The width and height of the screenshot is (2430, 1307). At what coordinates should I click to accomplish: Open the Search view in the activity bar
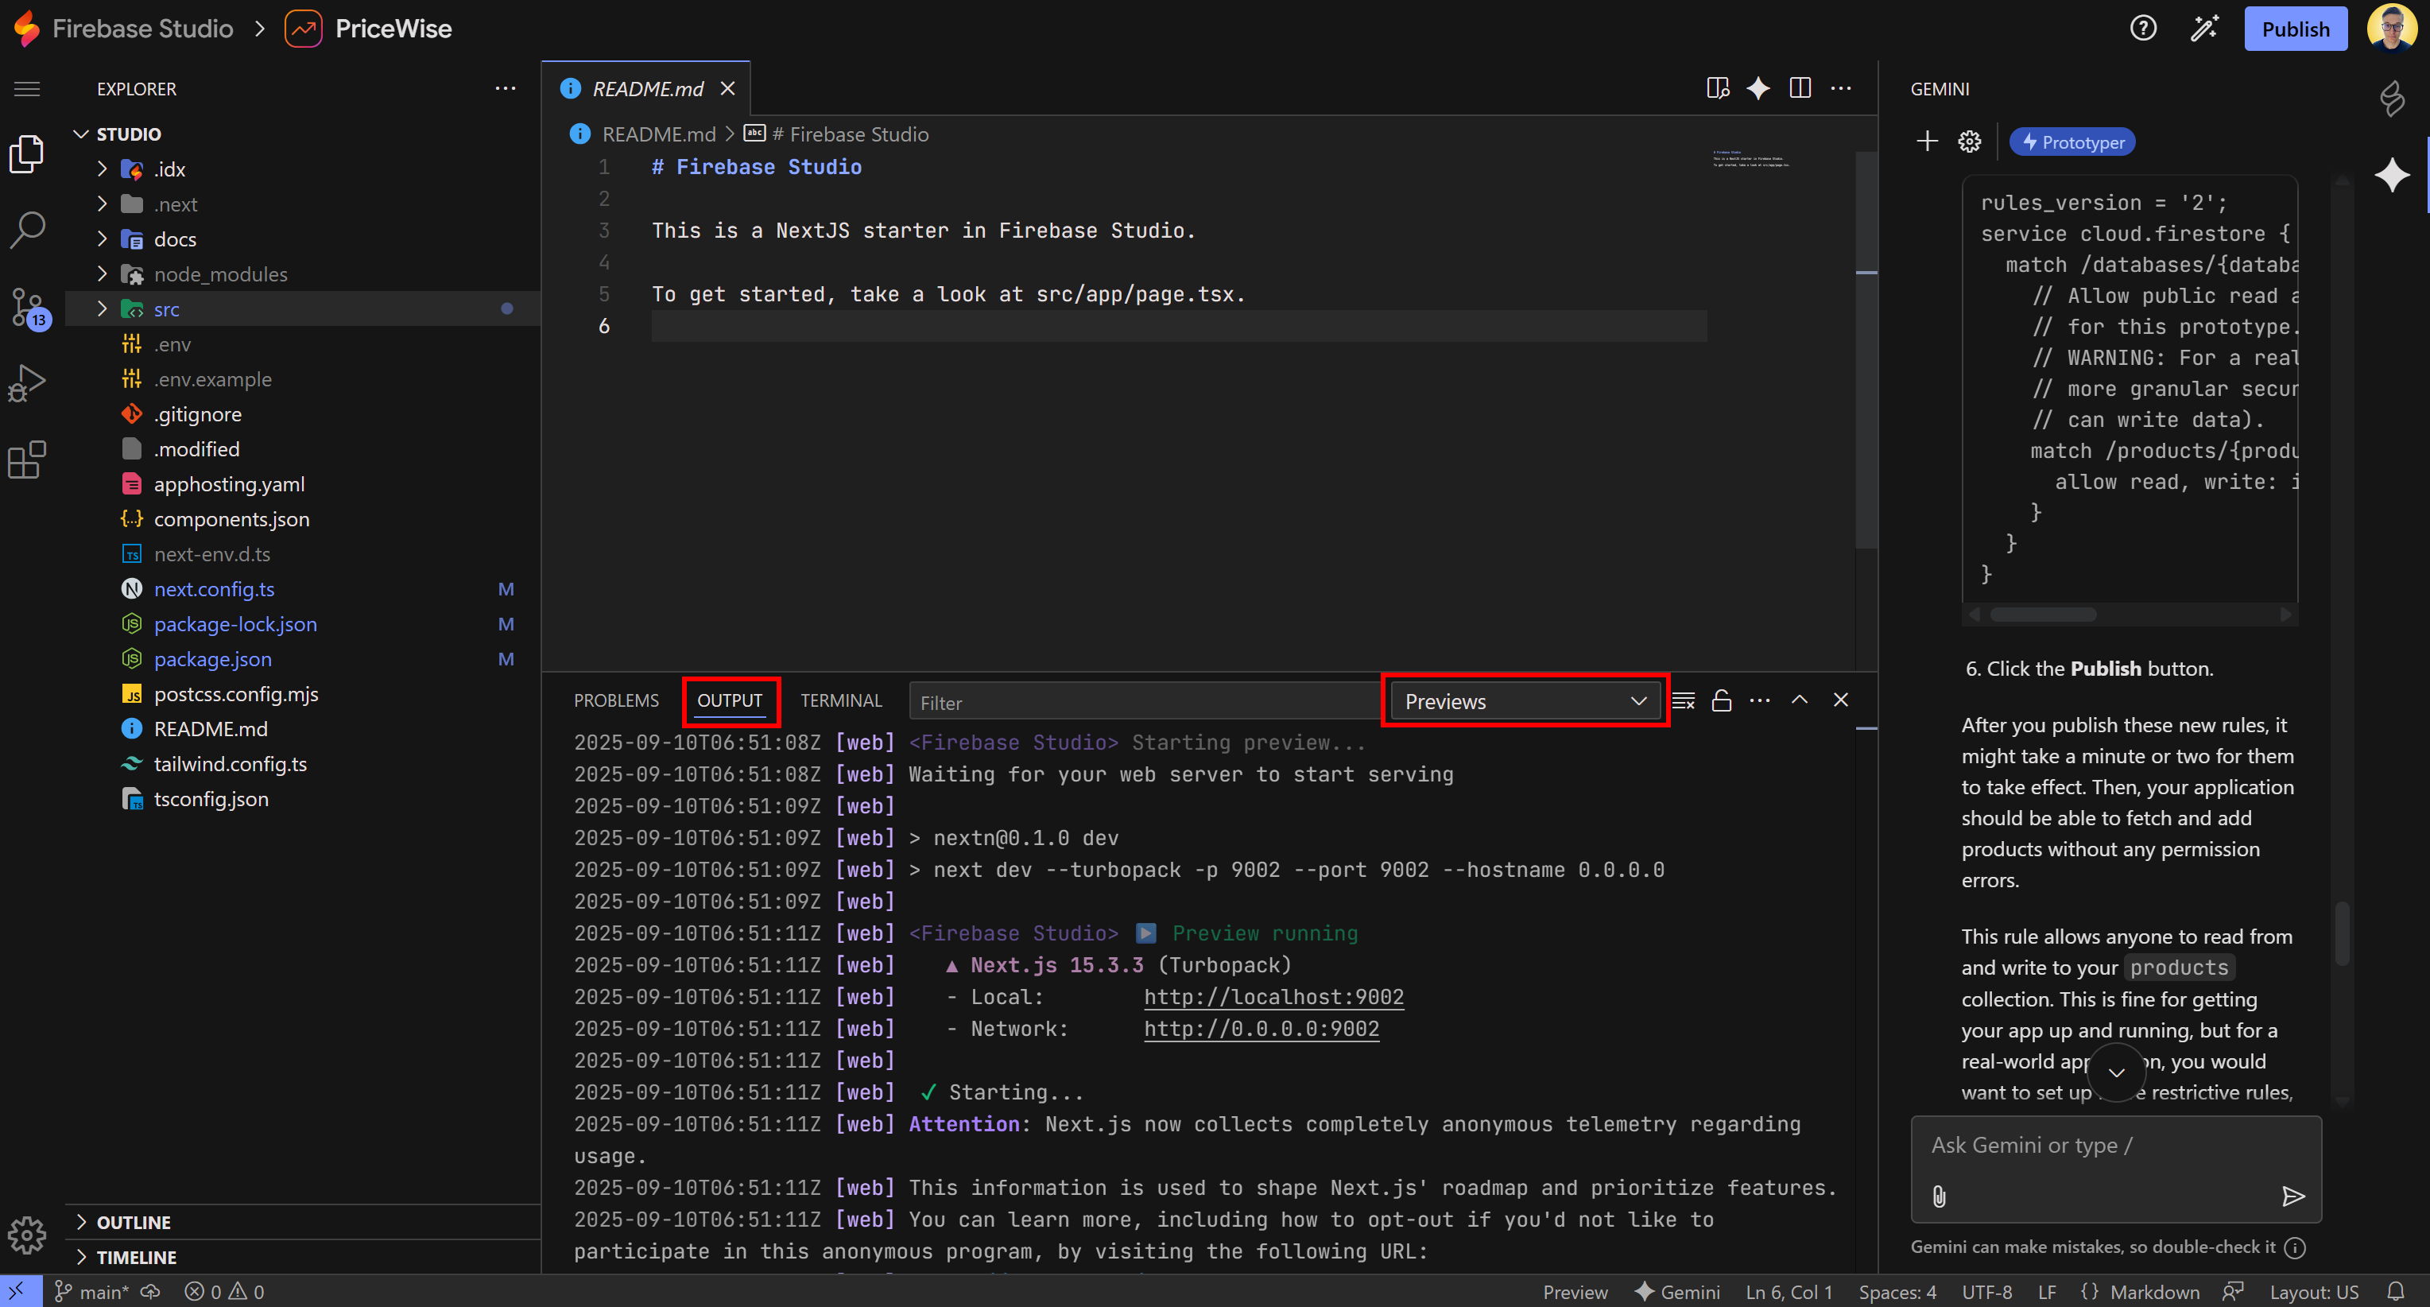(x=26, y=228)
